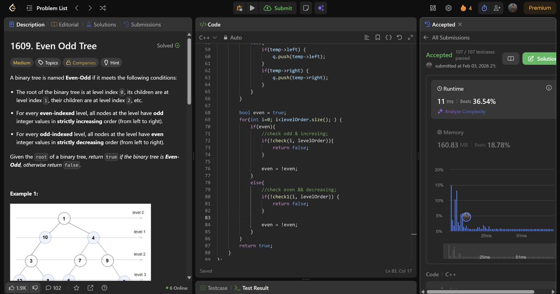560x294 pixels.
Task: Open the Code panel tab
Action: pos(210,24)
